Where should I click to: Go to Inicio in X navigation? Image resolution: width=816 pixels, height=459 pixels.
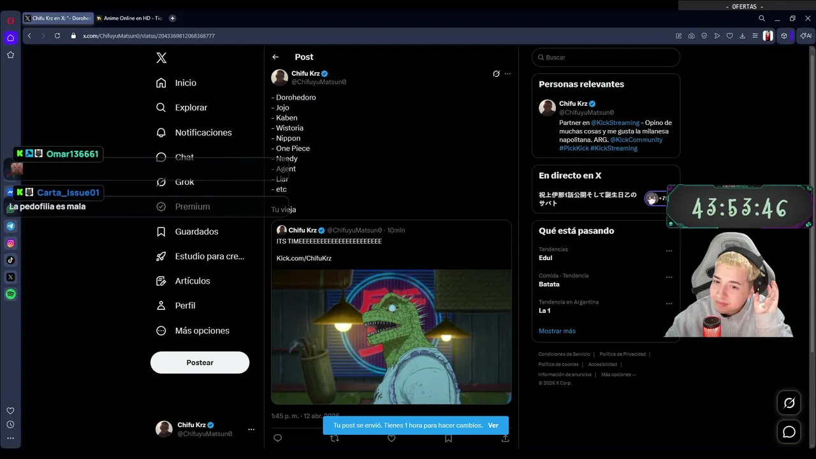(x=177, y=83)
